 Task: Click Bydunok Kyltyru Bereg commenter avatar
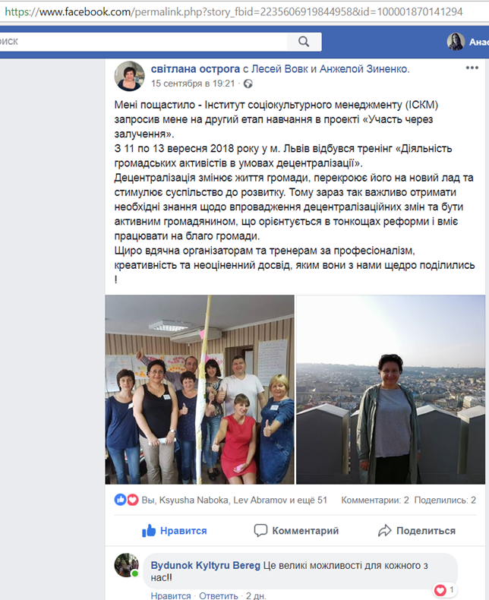coord(127,565)
